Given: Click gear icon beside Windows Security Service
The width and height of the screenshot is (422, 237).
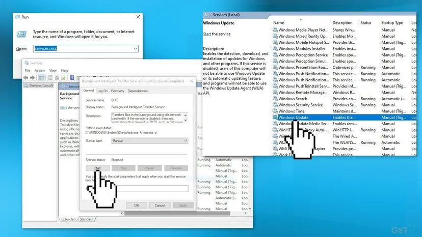Looking at the screenshot, I should point(275,105).
